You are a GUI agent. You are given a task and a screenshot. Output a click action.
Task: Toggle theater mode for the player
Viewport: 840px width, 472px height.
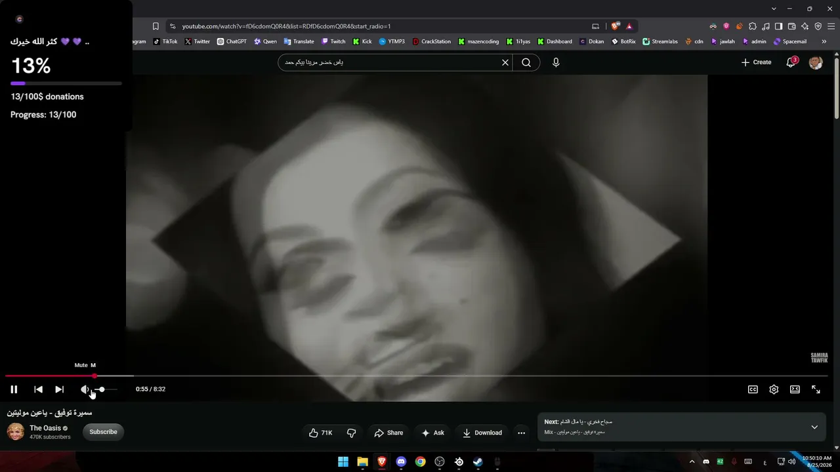click(x=795, y=389)
